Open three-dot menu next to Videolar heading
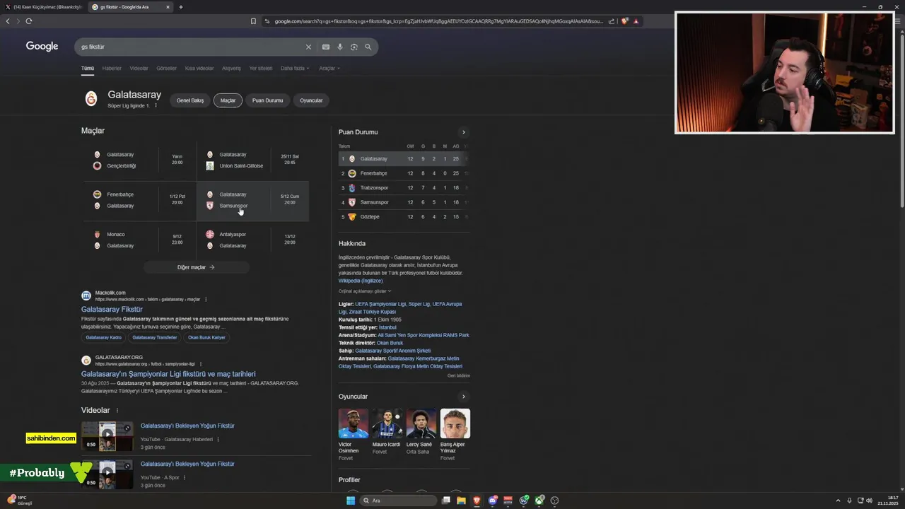Image resolution: width=905 pixels, height=509 pixels. point(117,410)
